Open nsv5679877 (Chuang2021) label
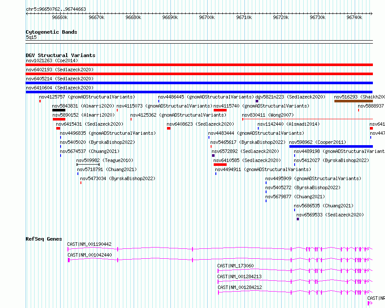The image size is (385, 308). [x=295, y=197]
